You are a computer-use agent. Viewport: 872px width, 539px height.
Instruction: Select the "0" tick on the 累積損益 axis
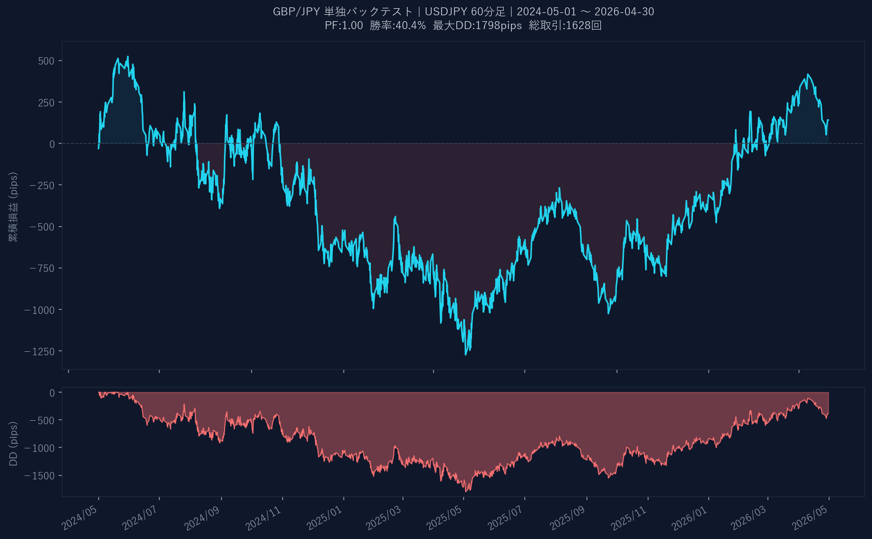pyautogui.click(x=52, y=144)
